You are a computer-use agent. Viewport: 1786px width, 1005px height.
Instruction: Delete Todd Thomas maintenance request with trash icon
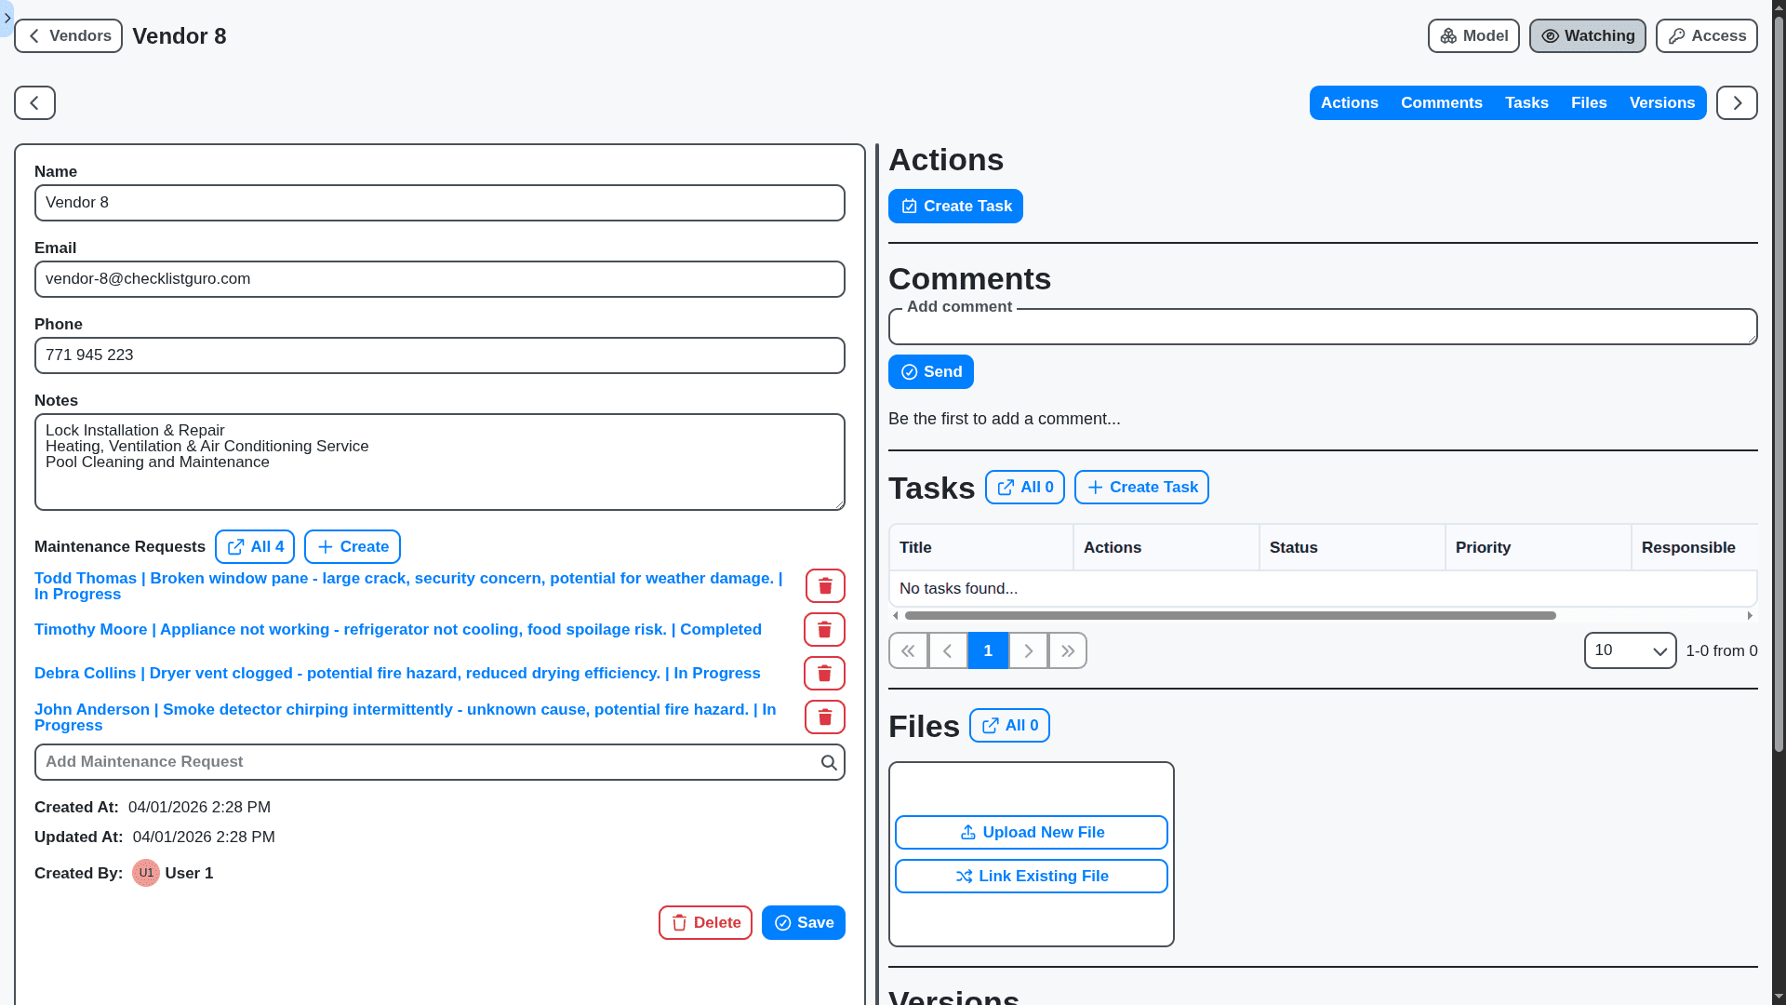824,586
